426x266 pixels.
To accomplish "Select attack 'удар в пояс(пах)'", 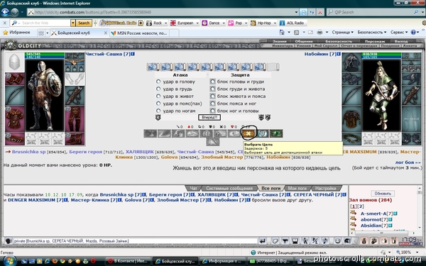I will 158,104.
